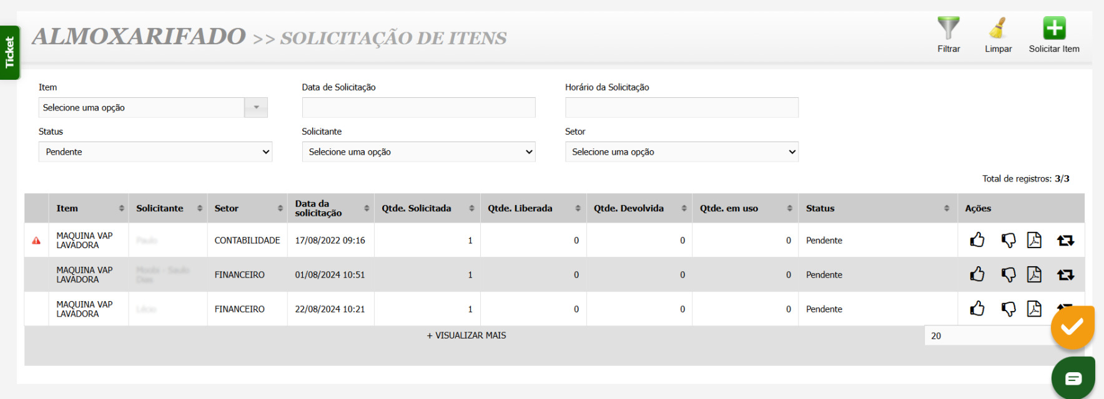This screenshot has height=399, width=1104.
Task: Open the orange checkmark floating button
Action: coord(1072,327)
